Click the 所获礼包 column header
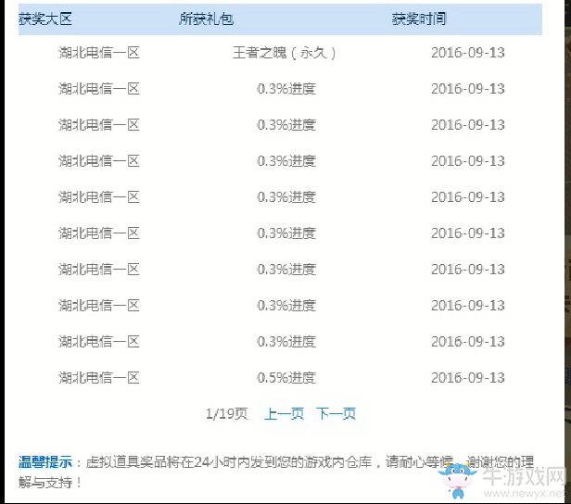Screen dimensions: 571x504 206,19
